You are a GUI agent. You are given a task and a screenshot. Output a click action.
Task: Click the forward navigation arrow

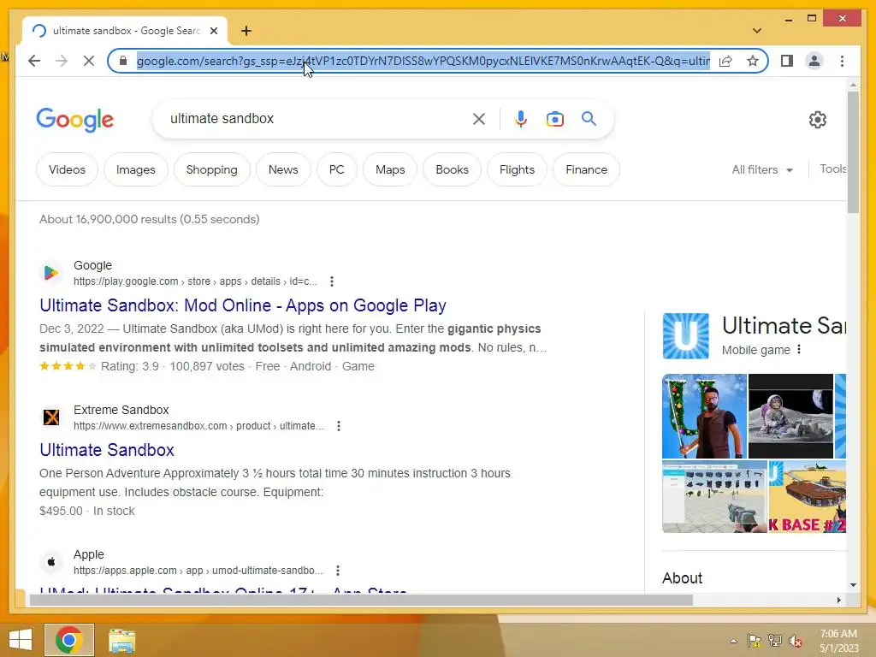pos(62,61)
